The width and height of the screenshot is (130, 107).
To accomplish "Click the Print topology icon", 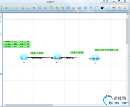I will click(x=6, y=8).
